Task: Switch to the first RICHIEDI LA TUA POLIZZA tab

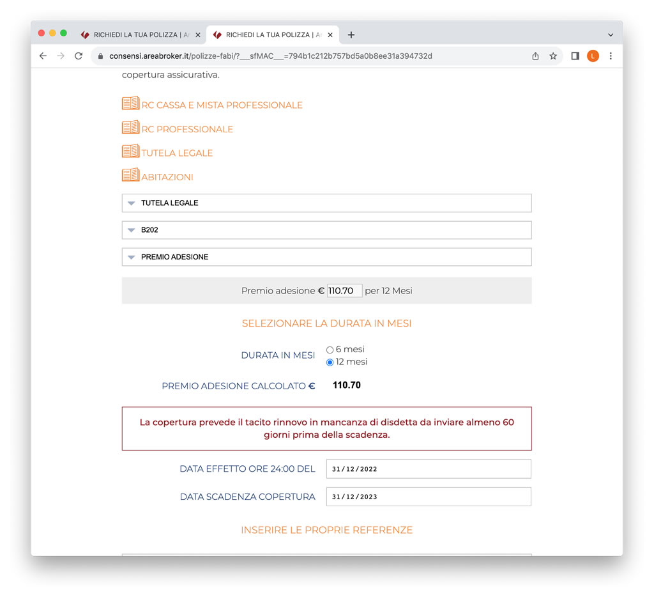Action: point(141,35)
